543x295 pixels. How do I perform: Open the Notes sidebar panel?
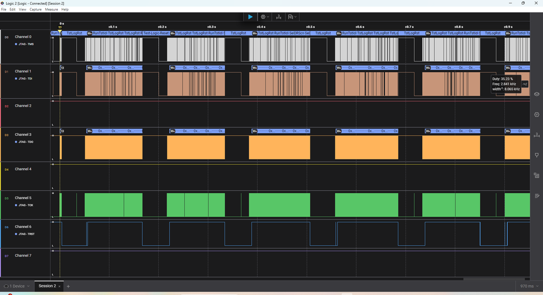click(536, 196)
